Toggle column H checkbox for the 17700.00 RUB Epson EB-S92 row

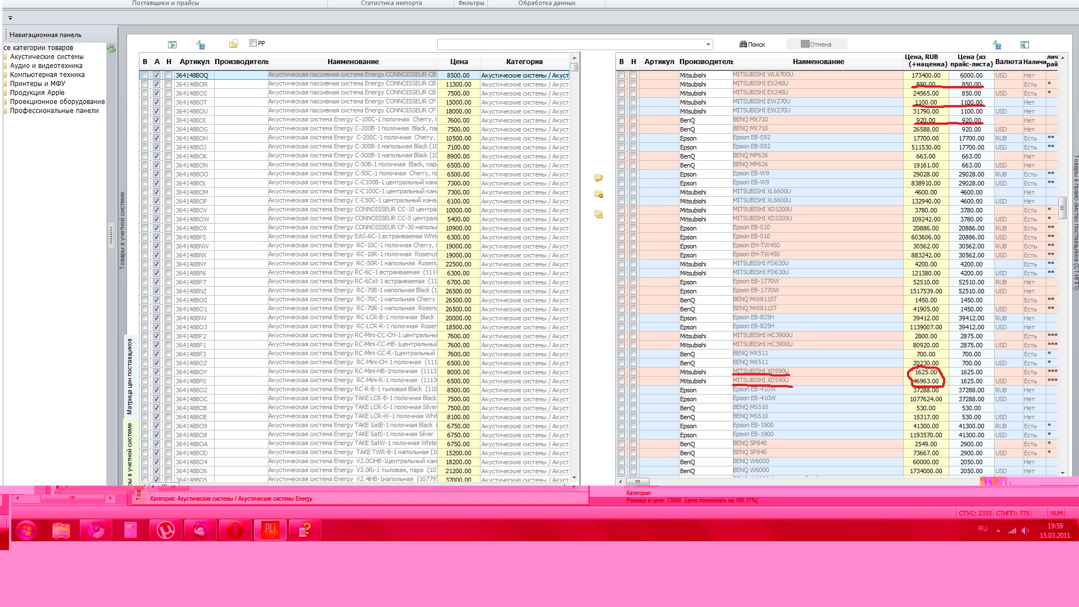633,138
